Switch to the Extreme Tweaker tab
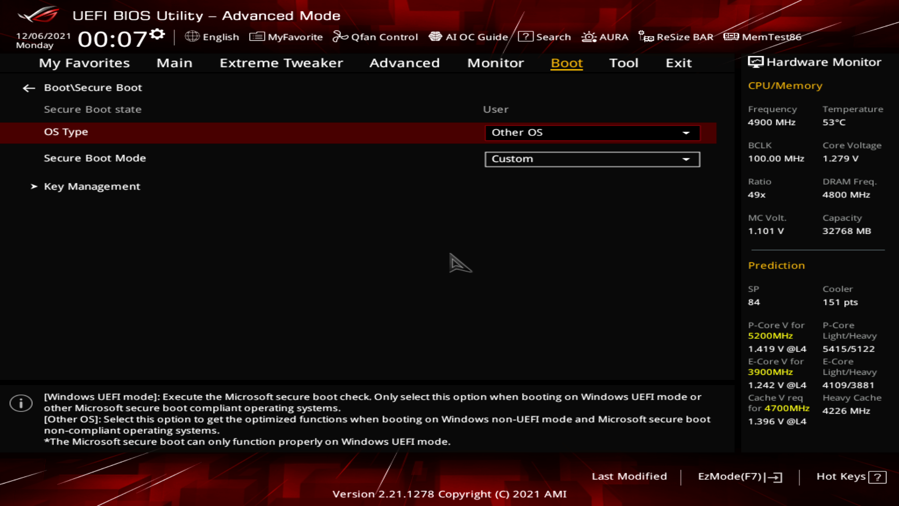This screenshot has height=506, width=899. pyautogui.click(x=281, y=63)
